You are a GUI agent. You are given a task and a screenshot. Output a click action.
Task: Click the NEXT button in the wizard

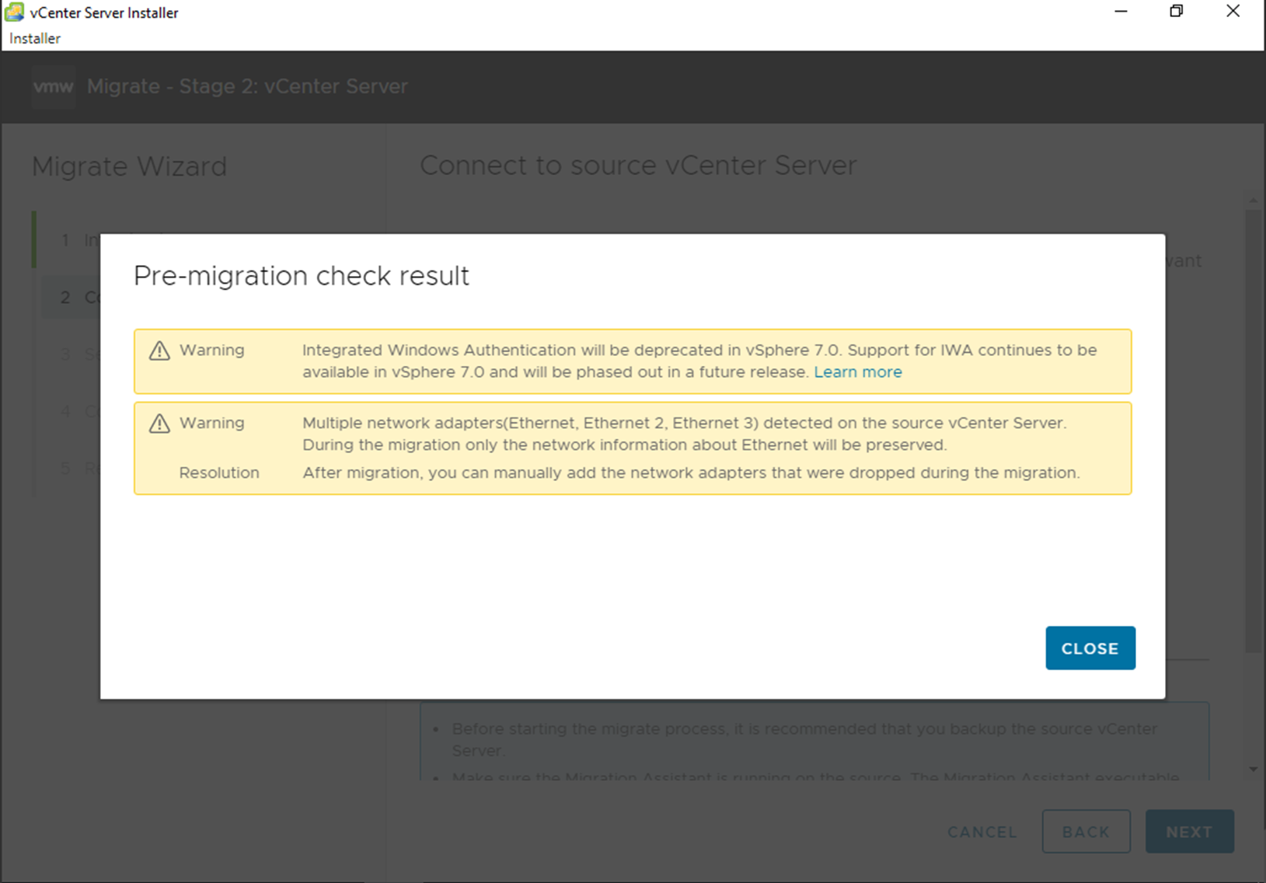click(1189, 831)
